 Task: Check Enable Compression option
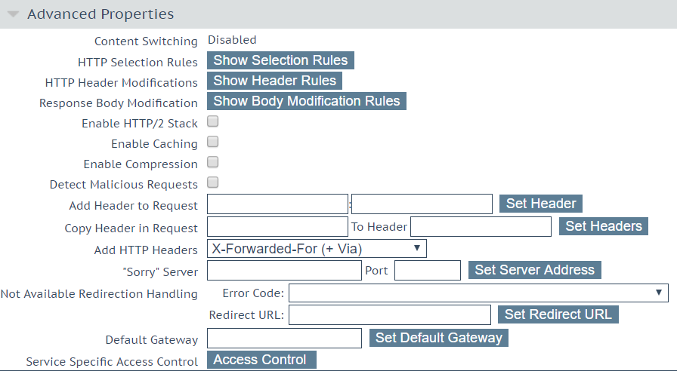[213, 162]
